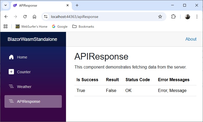Open a new browser tab

click(77, 5)
